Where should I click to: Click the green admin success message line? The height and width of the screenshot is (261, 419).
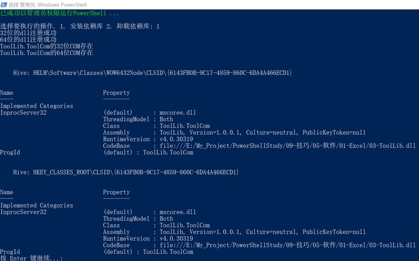(x=59, y=13)
